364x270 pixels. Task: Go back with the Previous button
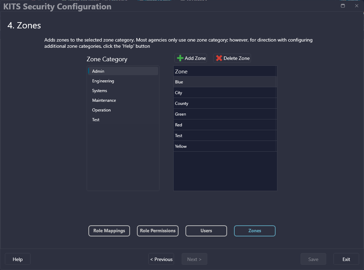coord(161,259)
